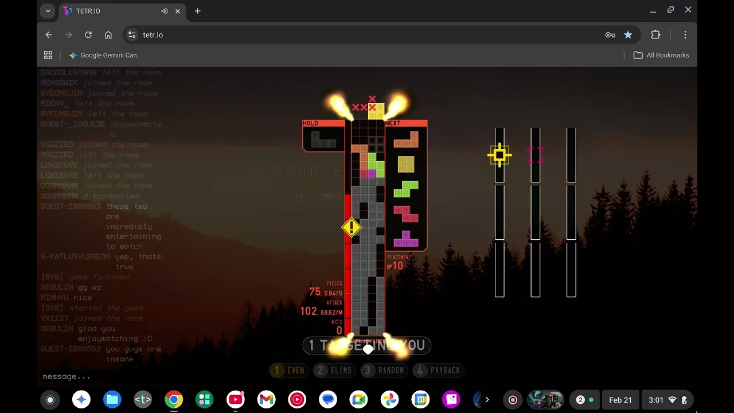Click the yellow O piece in NEXT queue
Screen dimensions: 734x413
click(x=406, y=164)
